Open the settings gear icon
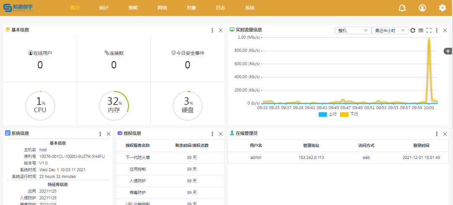This screenshot has width=453, height=205. pos(442,8)
